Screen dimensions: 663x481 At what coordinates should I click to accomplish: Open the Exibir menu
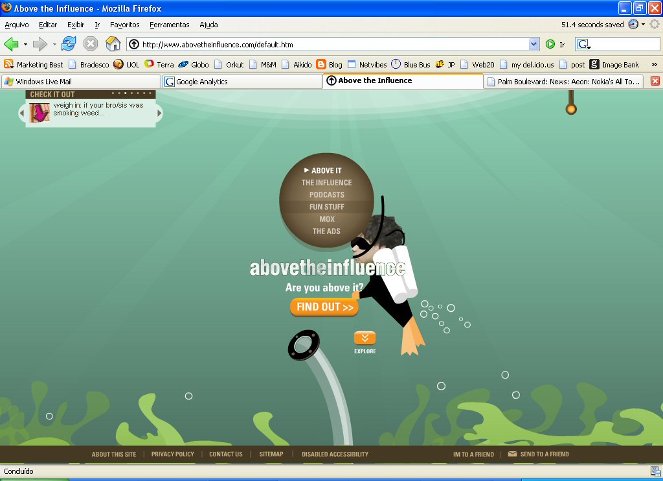(x=76, y=25)
